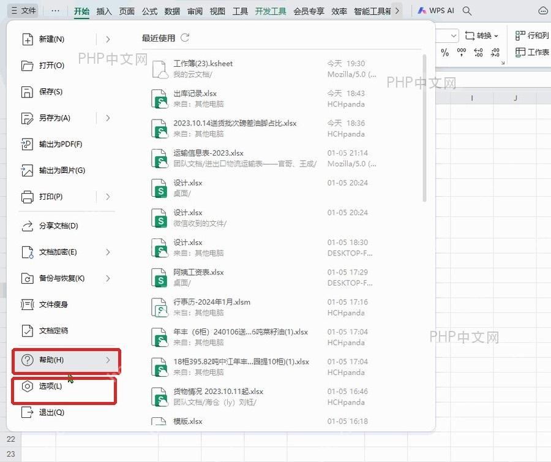
Task: Click the File slimming icon
Action: 28,305
